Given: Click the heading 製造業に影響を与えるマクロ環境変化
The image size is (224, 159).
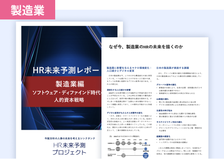Looking at the screenshot, I should (x=129, y=69).
